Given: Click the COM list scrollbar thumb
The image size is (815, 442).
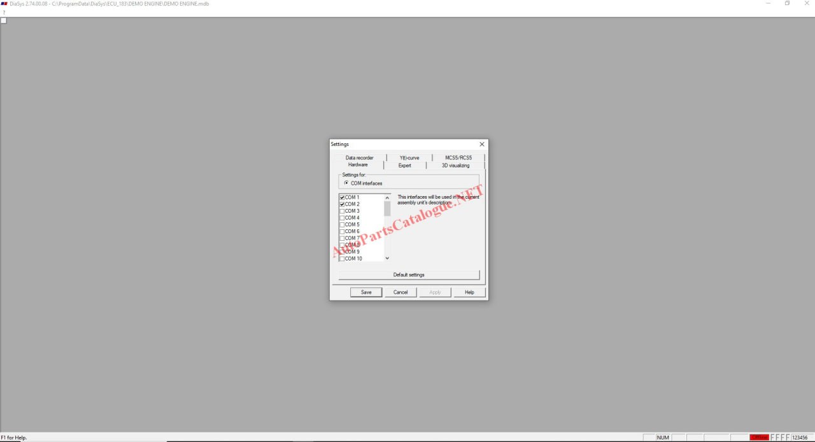Looking at the screenshot, I should tap(387, 208).
